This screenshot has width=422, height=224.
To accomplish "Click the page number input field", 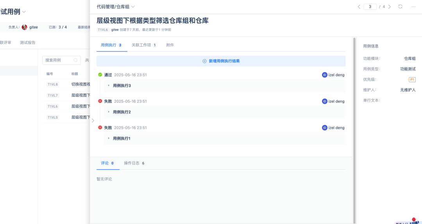I will (370, 7).
